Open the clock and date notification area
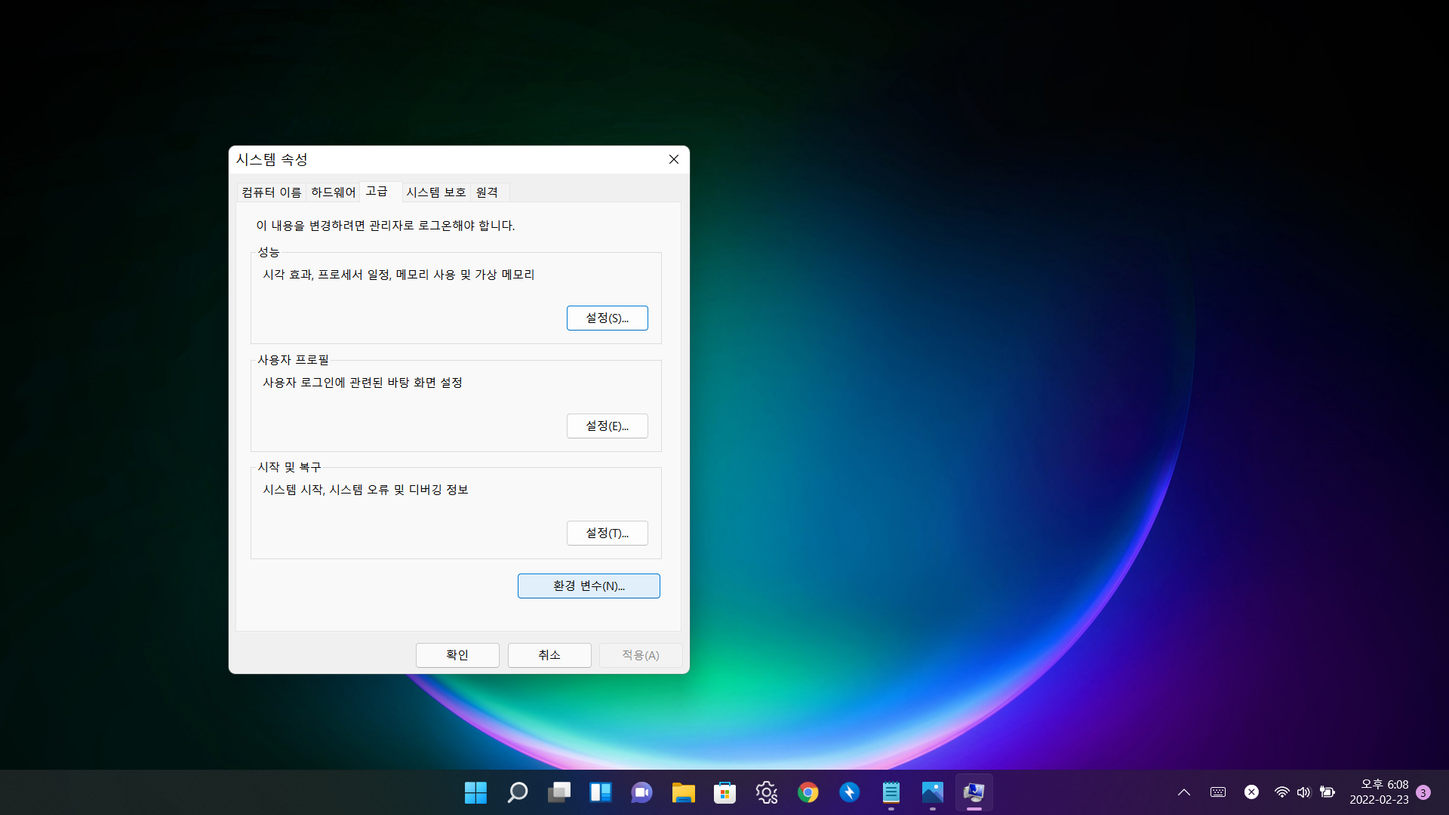Viewport: 1449px width, 815px height. point(1379,792)
